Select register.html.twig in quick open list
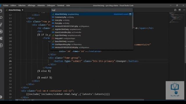186x104 pixels. pos(91,29)
